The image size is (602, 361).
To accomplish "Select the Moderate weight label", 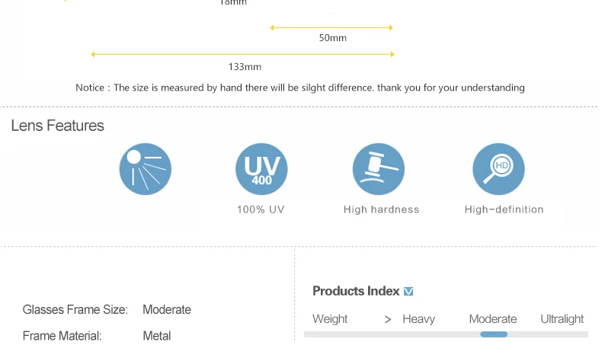I will click(492, 319).
